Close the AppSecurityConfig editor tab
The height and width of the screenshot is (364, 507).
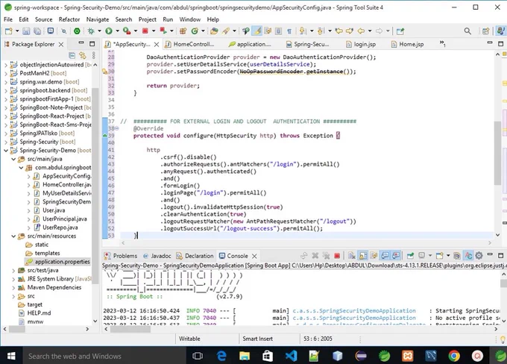pyautogui.click(x=157, y=44)
